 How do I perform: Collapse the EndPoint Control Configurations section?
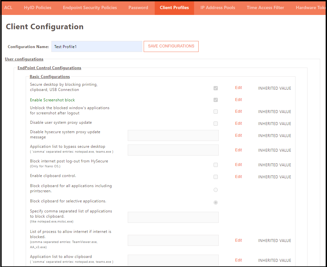(49, 68)
